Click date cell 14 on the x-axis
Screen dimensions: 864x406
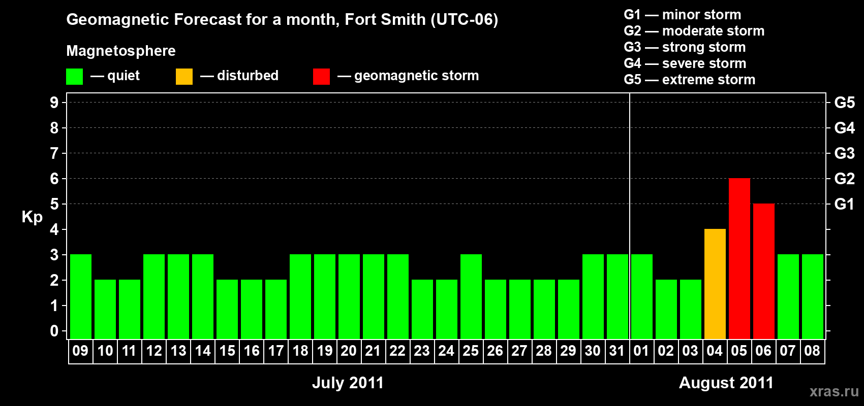202,351
